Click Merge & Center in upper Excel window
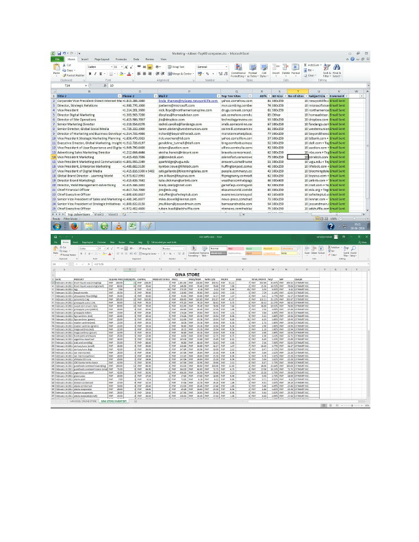This screenshot has height=542, width=419. pyautogui.click(x=180, y=74)
